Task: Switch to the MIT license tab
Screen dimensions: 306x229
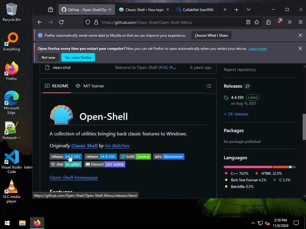Action: tap(90, 86)
